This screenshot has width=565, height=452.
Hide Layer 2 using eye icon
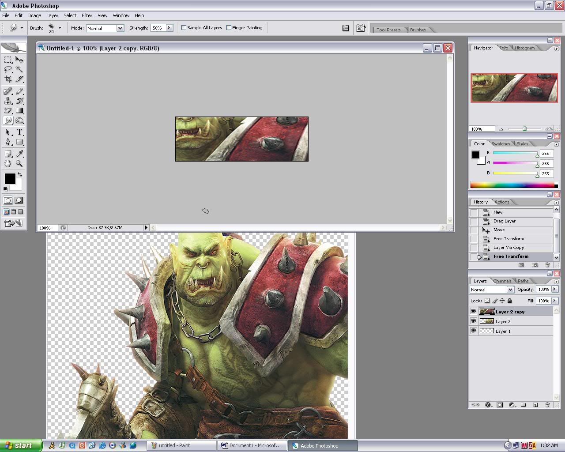coord(473,321)
